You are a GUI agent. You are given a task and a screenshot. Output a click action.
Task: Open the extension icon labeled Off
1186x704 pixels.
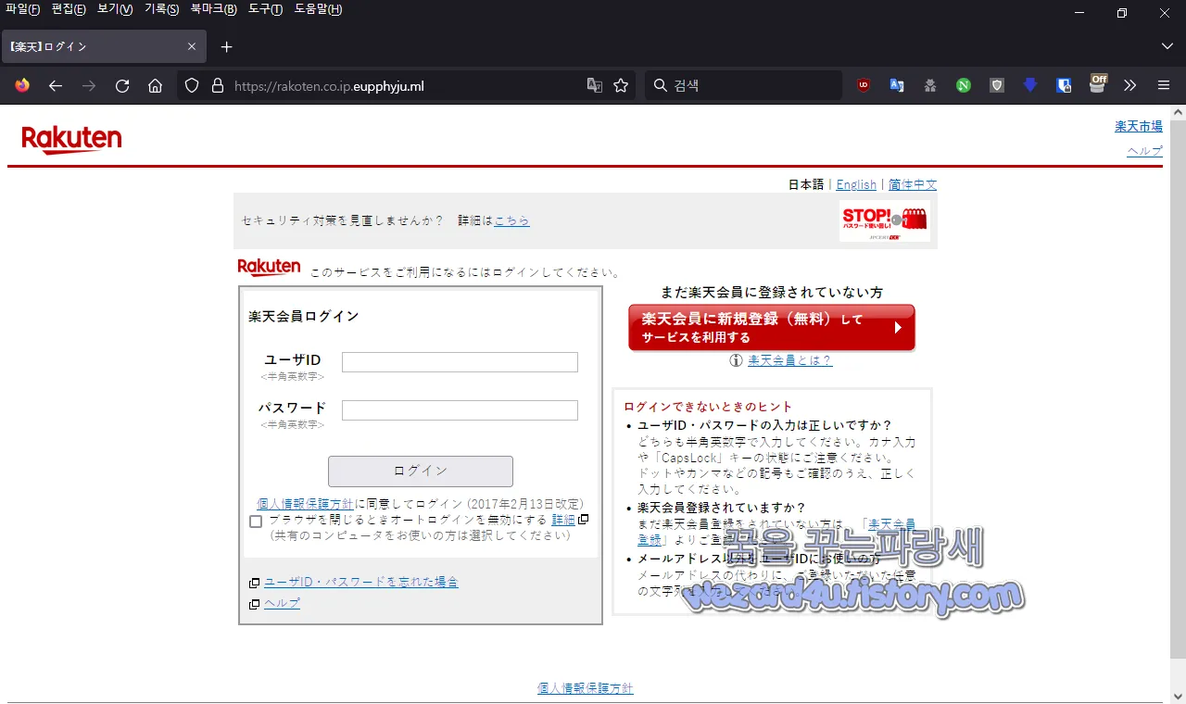pos(1098,85)
